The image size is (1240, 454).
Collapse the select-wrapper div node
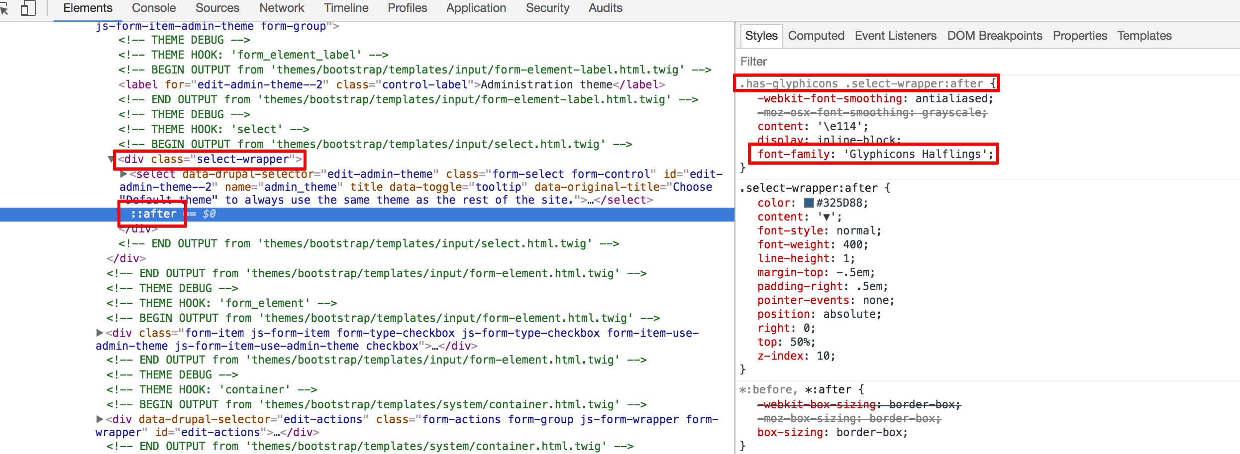[111, 159]
